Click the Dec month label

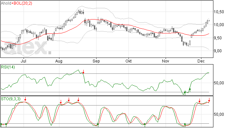[x=201, y=61]
